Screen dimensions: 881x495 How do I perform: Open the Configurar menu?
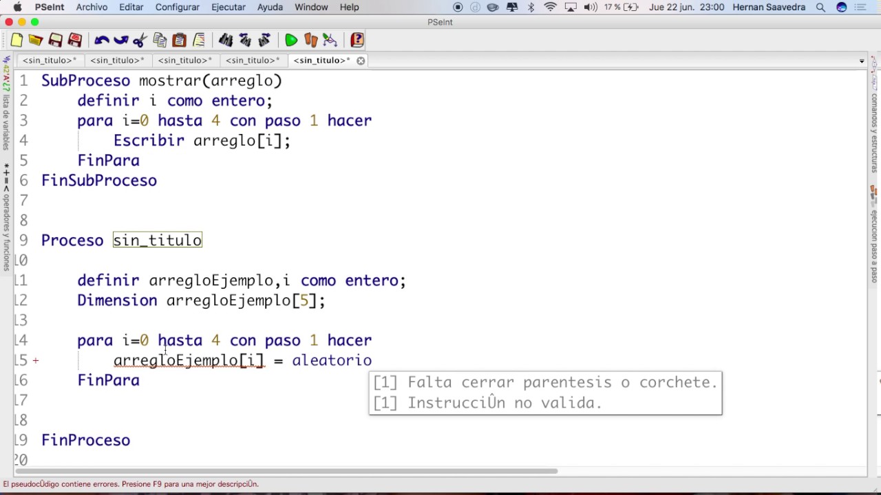click(177, 7)
